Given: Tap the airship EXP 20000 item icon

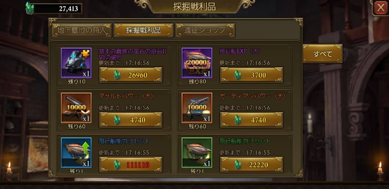Looking at the screenshot, I should pos(197,63).
